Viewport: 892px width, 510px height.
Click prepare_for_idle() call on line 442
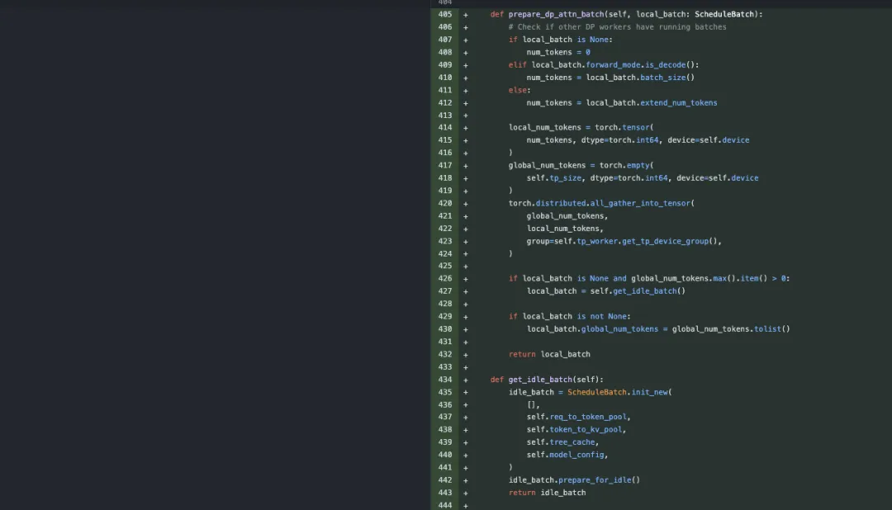coord(599,479)
